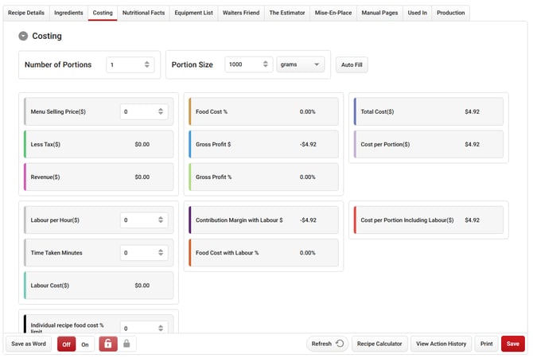Adjust the Number of Portions stepper arrows

click(147, 64)
